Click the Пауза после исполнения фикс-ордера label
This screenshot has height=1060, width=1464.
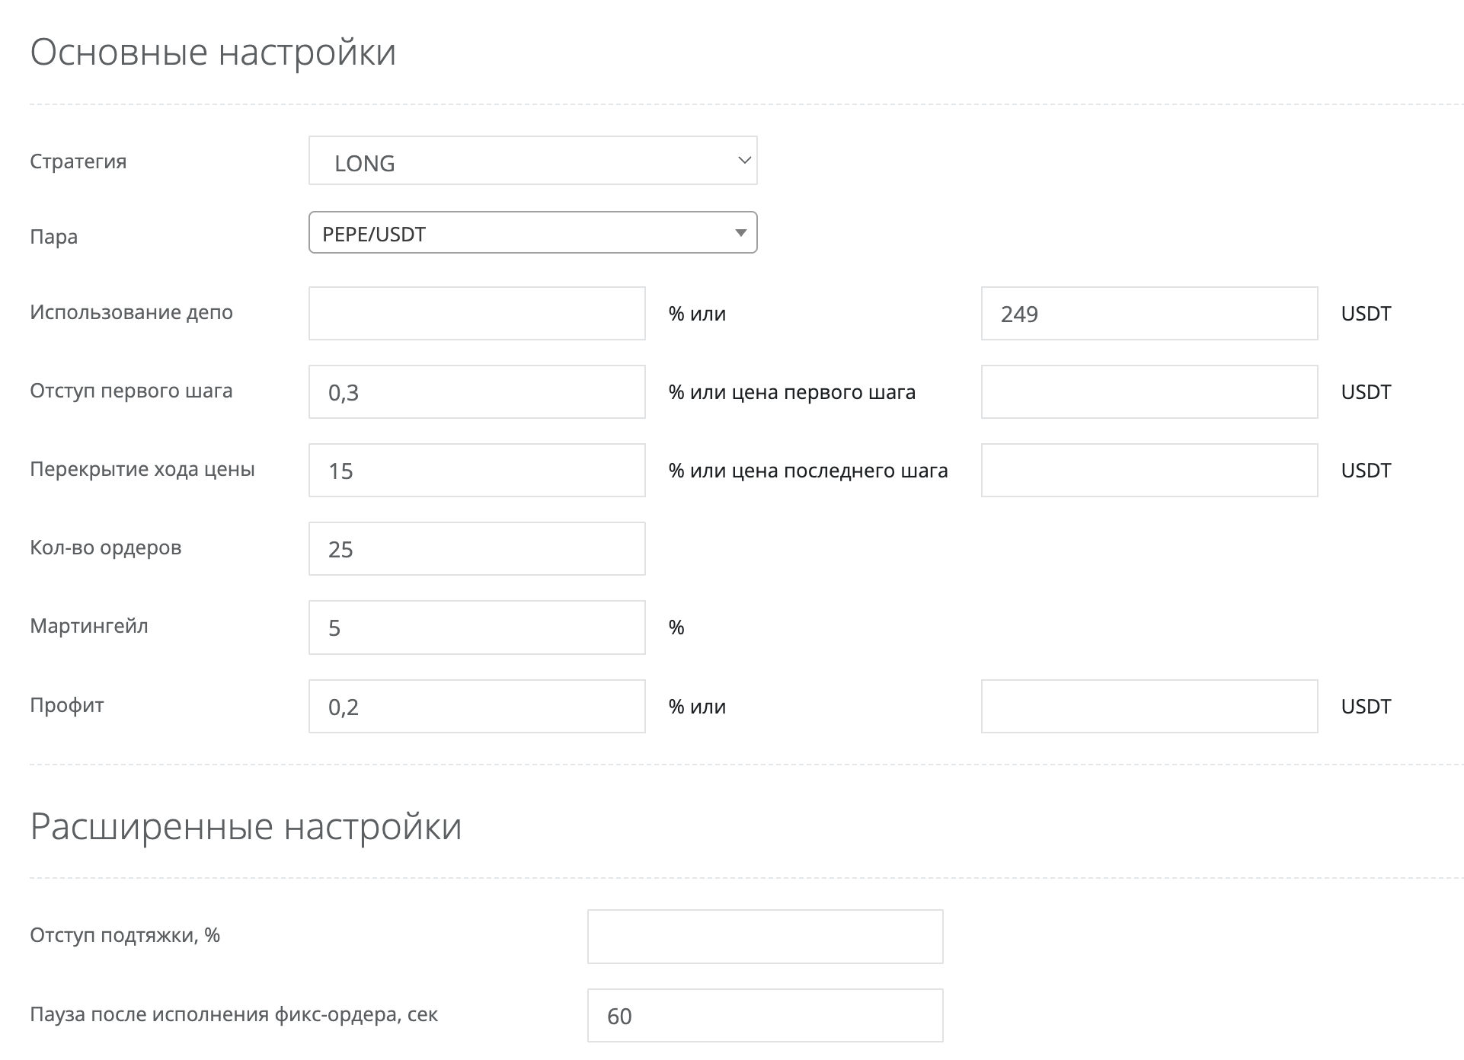coord(234,1014)
